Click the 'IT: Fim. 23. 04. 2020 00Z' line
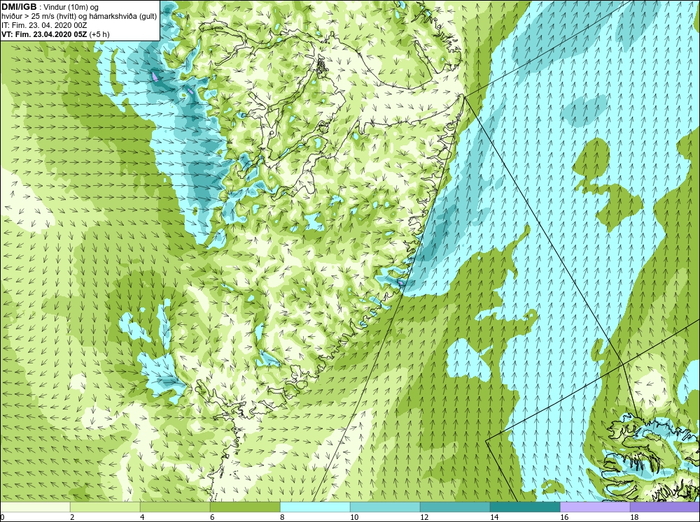The width and height of the screenshot is (700, 522). coord(44,25)
